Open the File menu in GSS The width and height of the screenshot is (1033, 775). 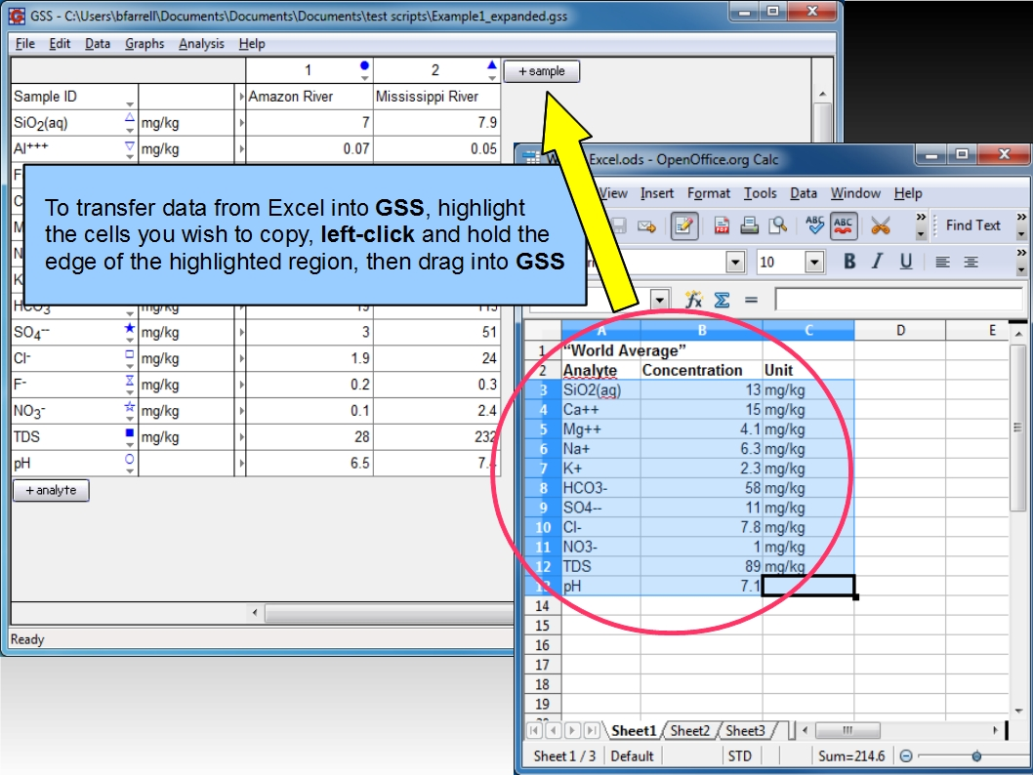coord(25,44)
